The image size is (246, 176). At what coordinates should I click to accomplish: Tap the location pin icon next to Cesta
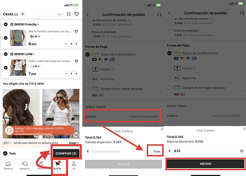pyautogui.click(x=23, y=14)
